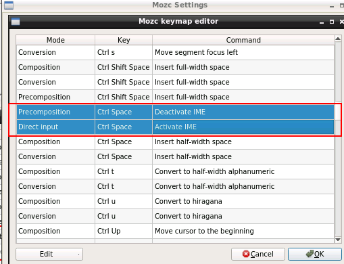Cancel the keymap changes
Viewport: 344px width, 264px height.
click(258, 254)
